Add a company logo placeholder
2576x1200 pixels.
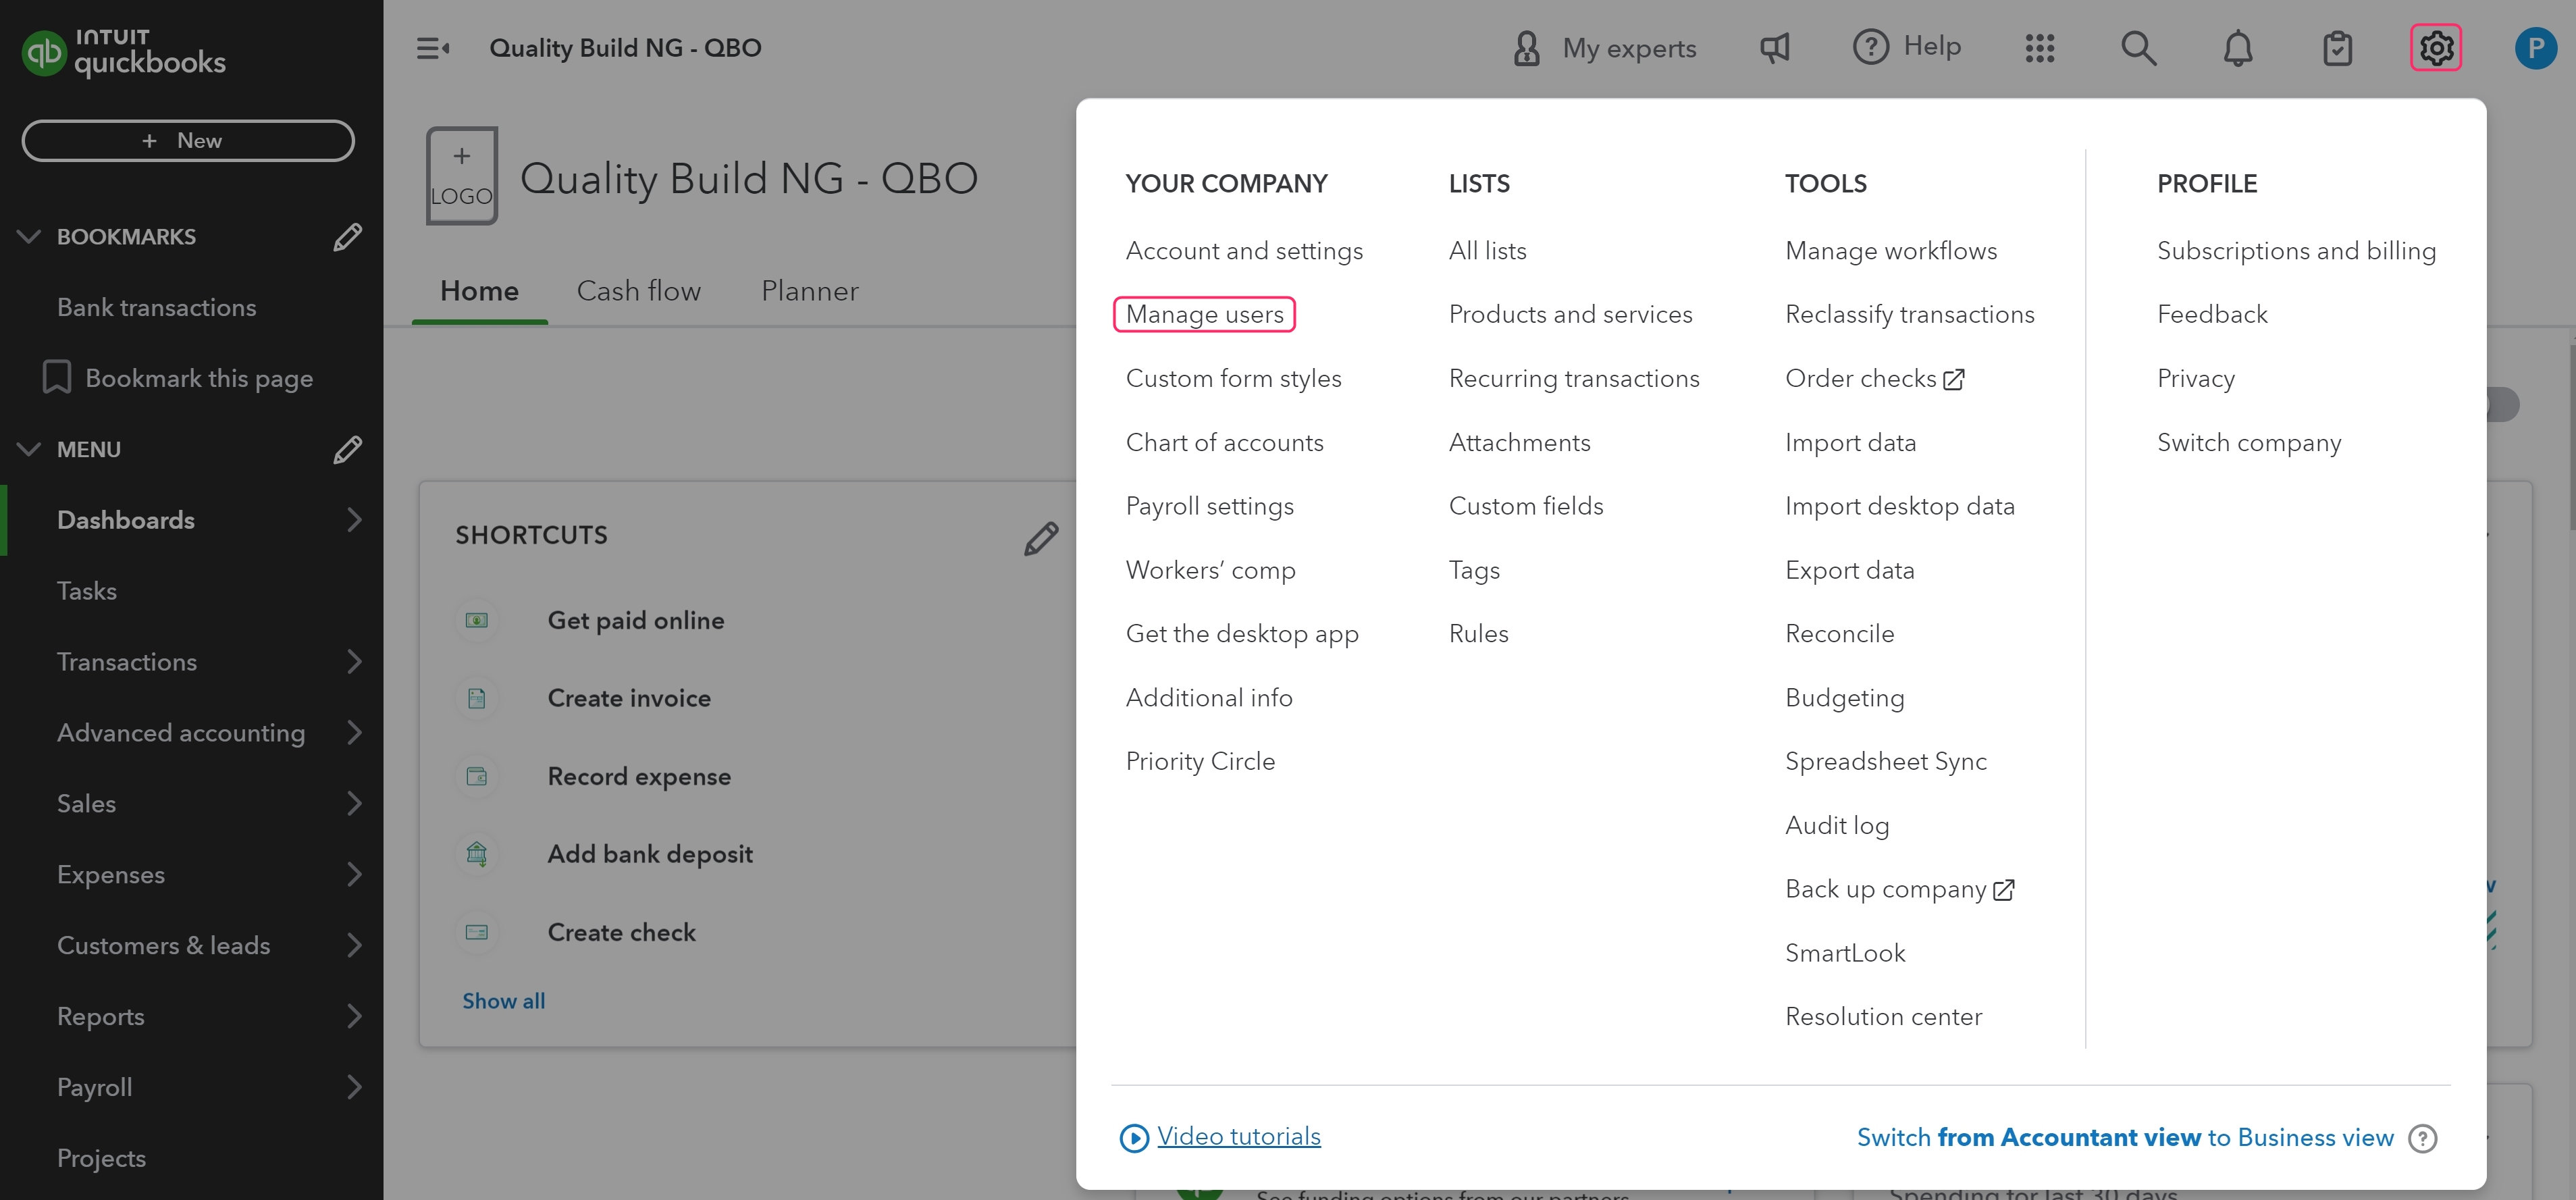point(461,175)
